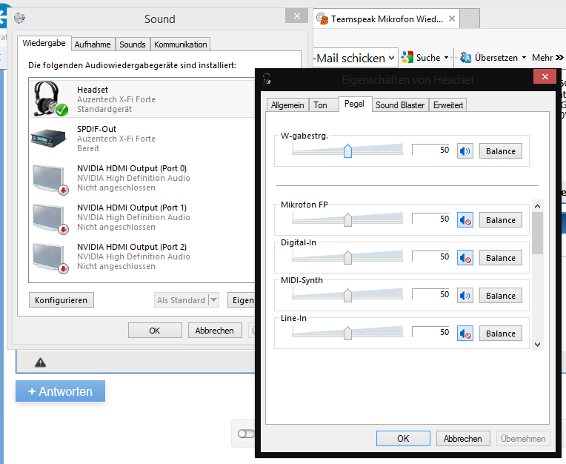Open Kommunikation tab in Sound window

point(181,44)
